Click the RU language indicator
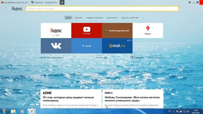Viewport: 203px width, 114px height. [169, 111]
